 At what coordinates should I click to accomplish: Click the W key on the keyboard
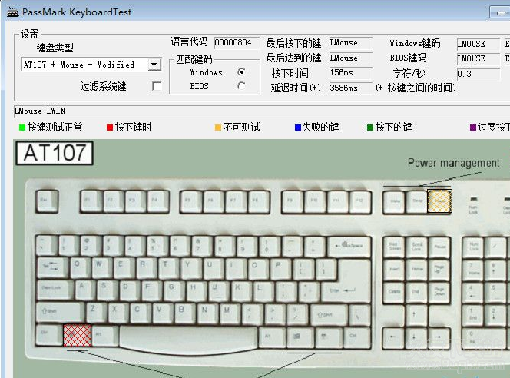tap(102, 267)
